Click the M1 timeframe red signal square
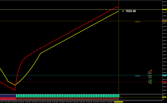Screen dimensions: 167x103 [x=151, y=72]
